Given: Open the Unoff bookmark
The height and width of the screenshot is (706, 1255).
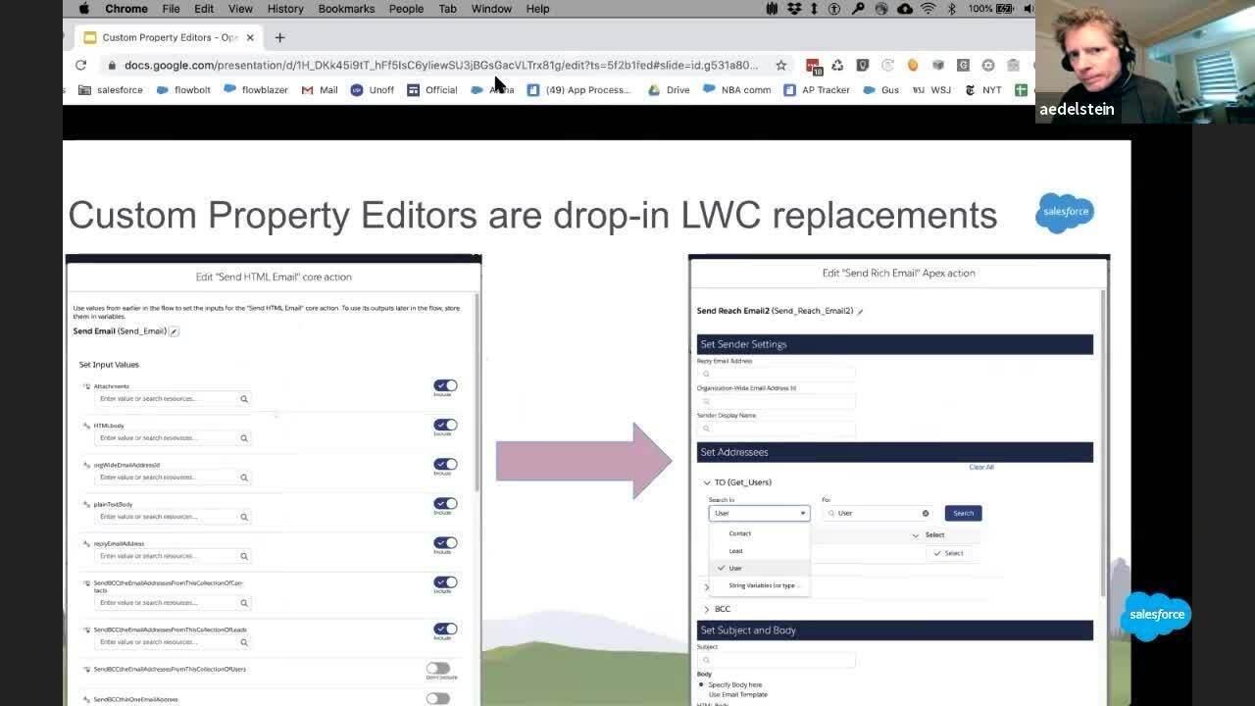Looking at the screenshot, I should [x=373, y=90].
